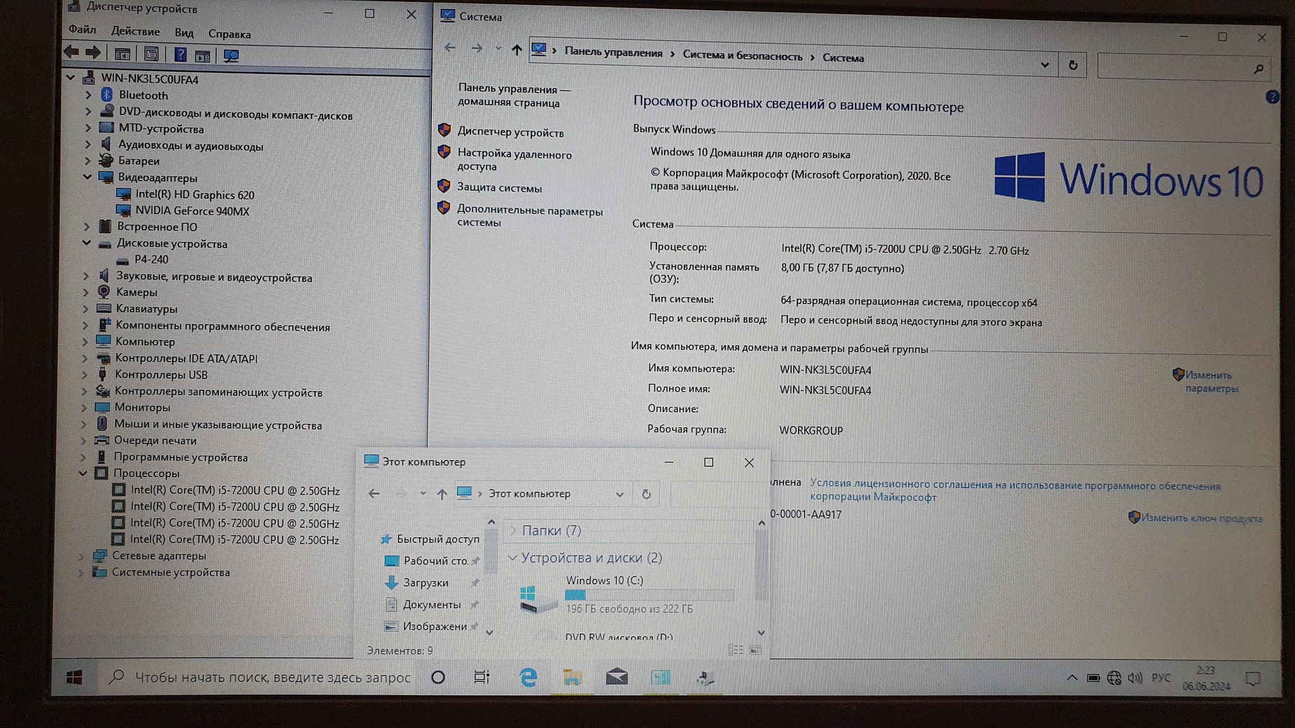Open the Mail app on taskbar
The width and height of the screenshot is (1295, 728).
point(617,677)
